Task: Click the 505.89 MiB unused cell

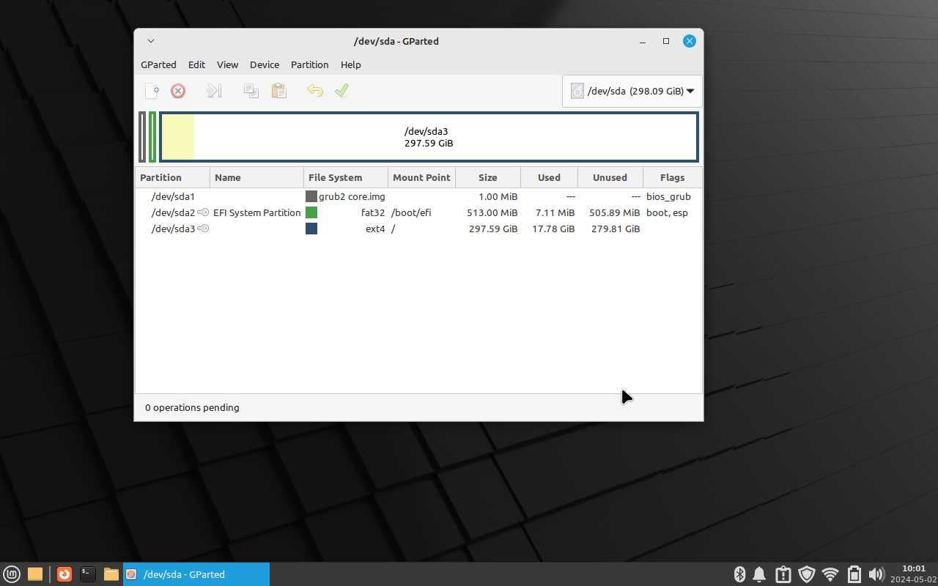Action: pyautogui.click(x=615, y=212)
